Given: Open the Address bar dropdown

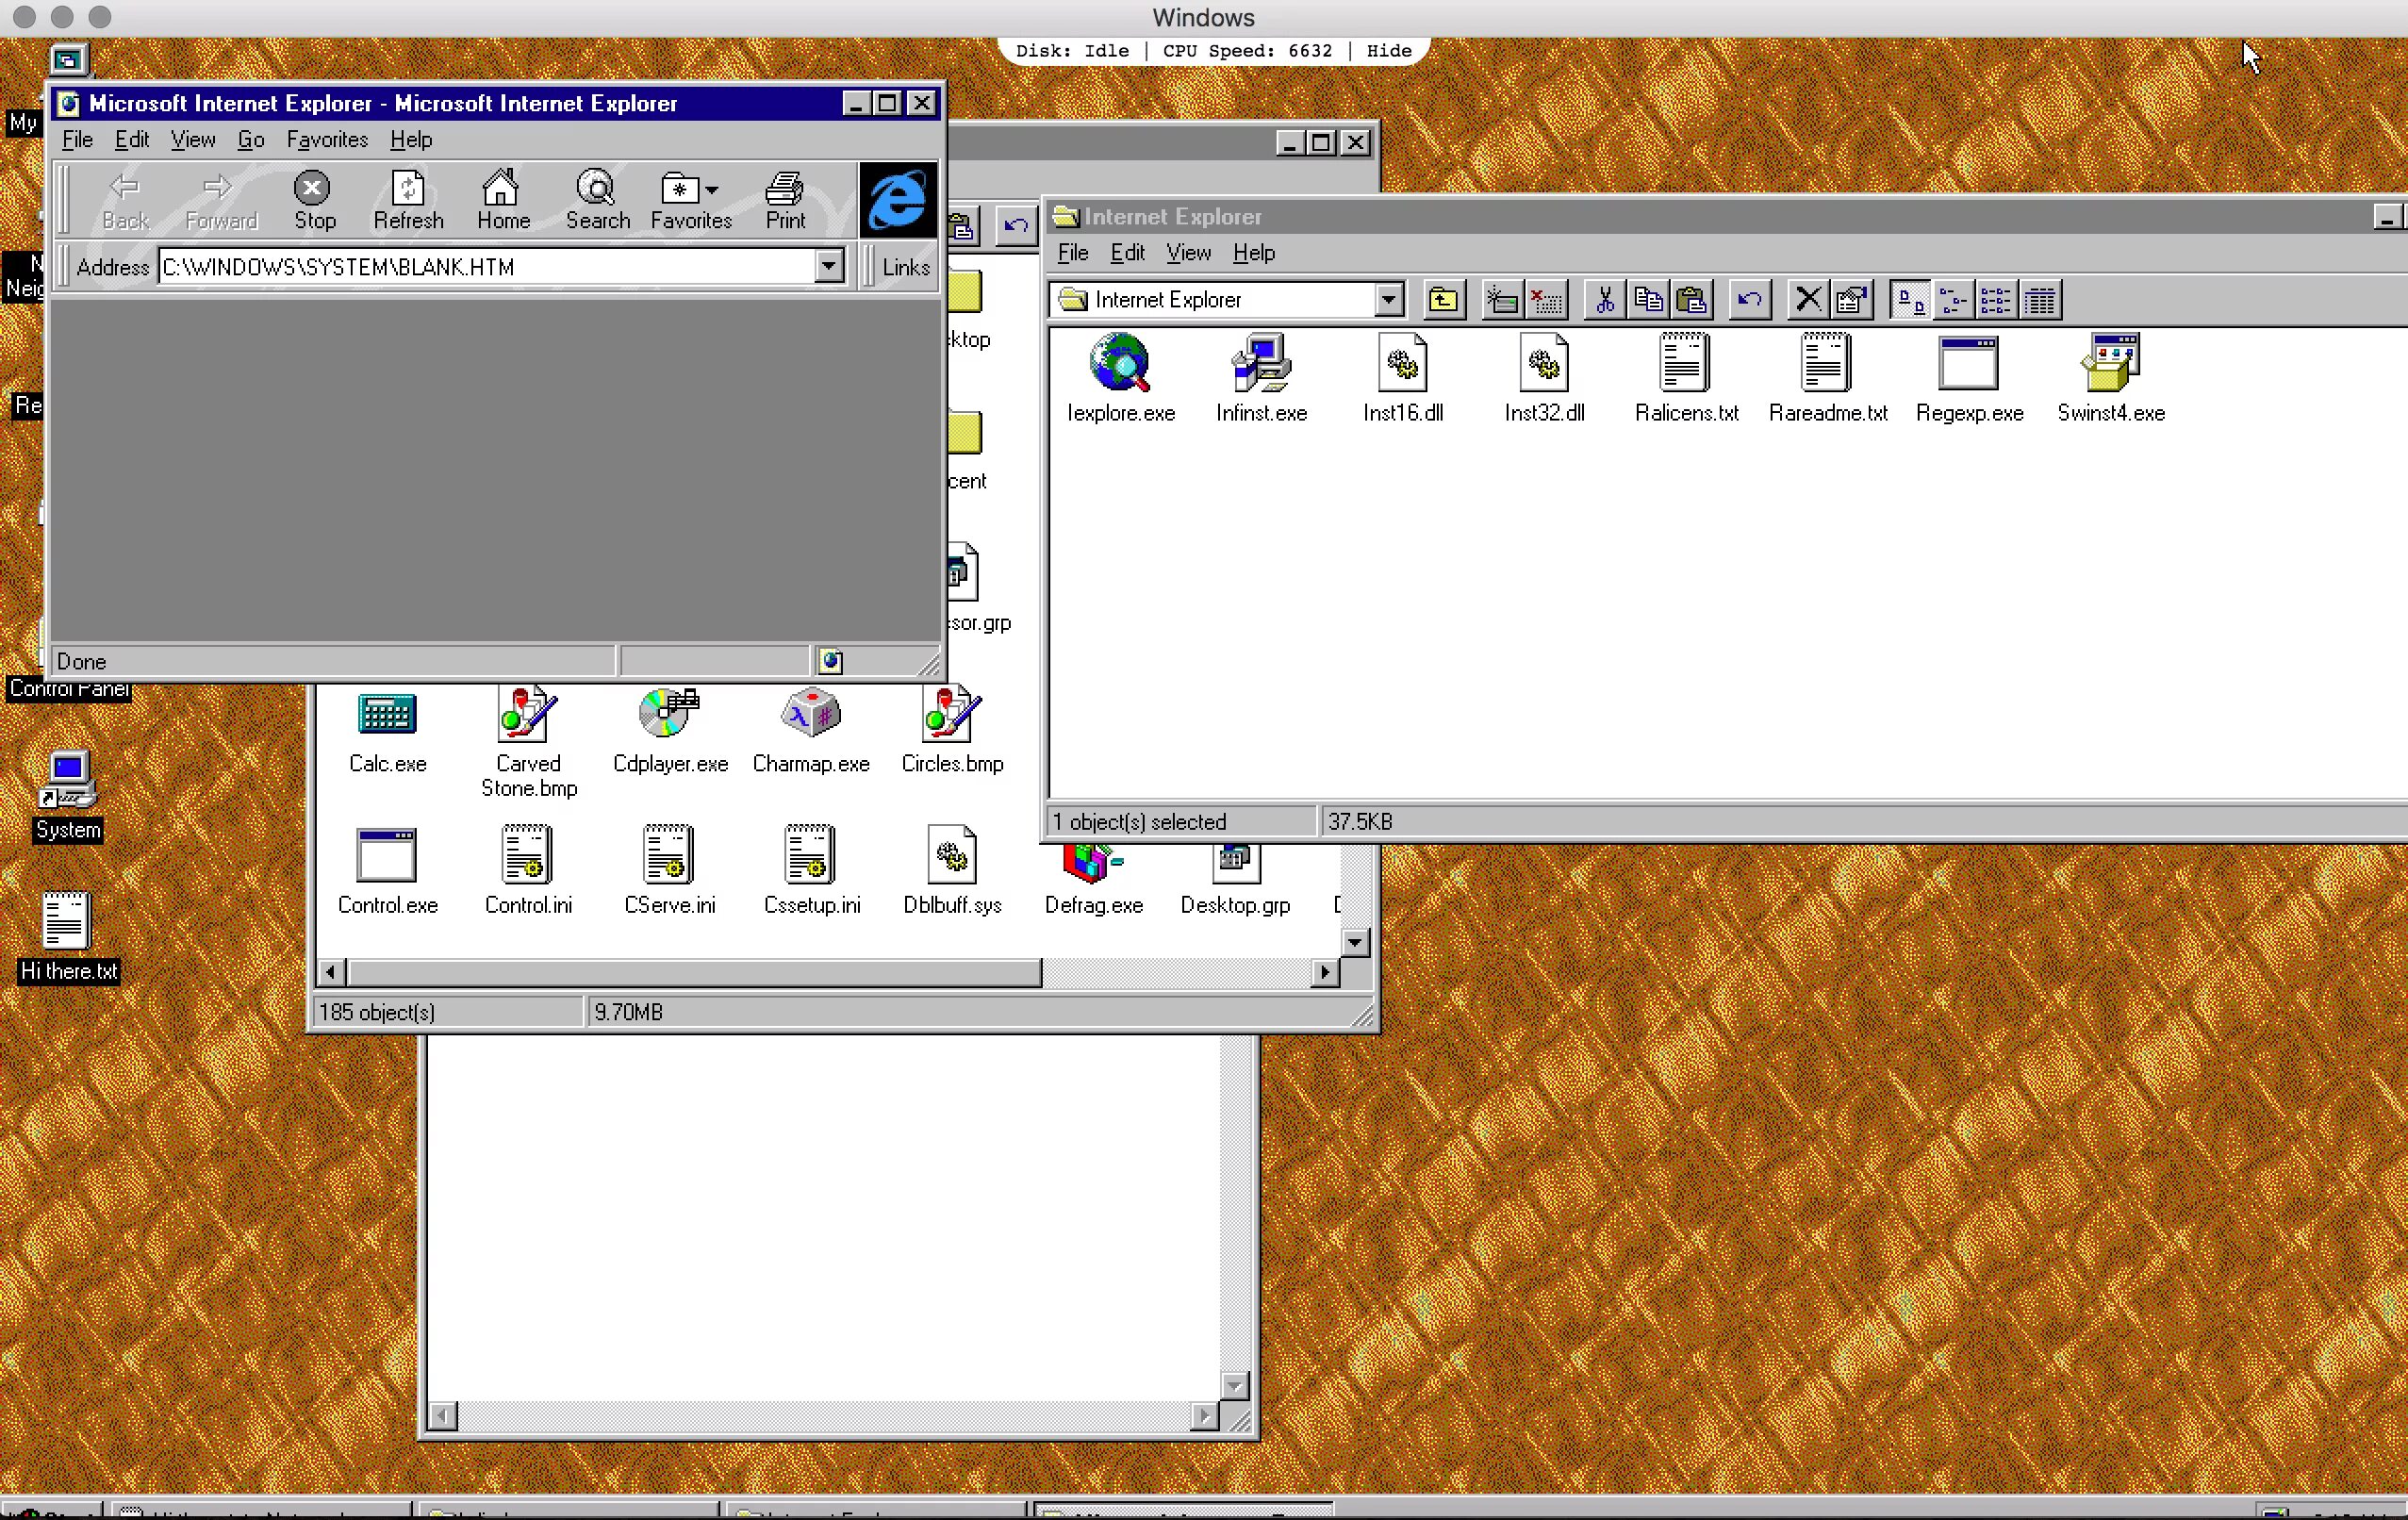Looking at the screenshot, I should click(x=828, y=266).
